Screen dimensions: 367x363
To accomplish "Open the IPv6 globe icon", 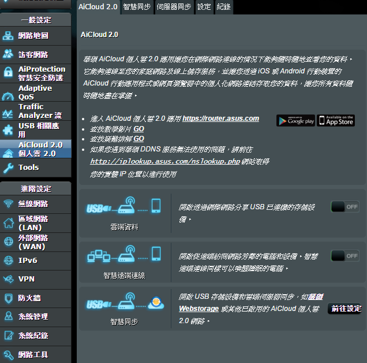I will tap(9, 261).
